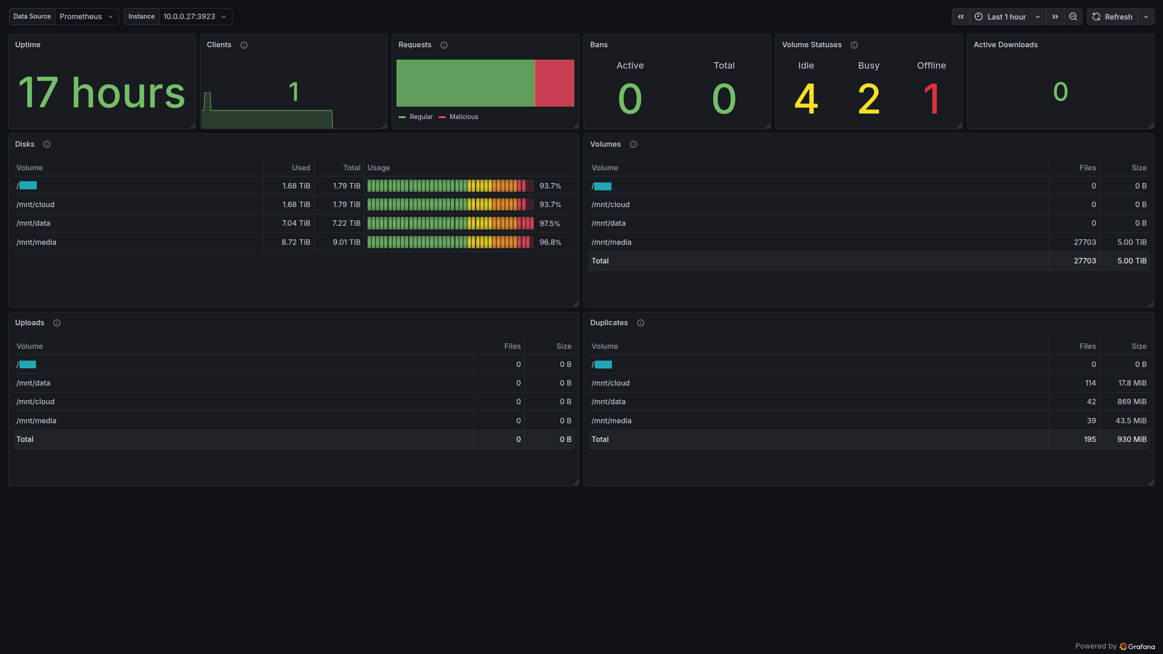
Task: Click the Clients sparkline graph
Action: tap(267, 110)
